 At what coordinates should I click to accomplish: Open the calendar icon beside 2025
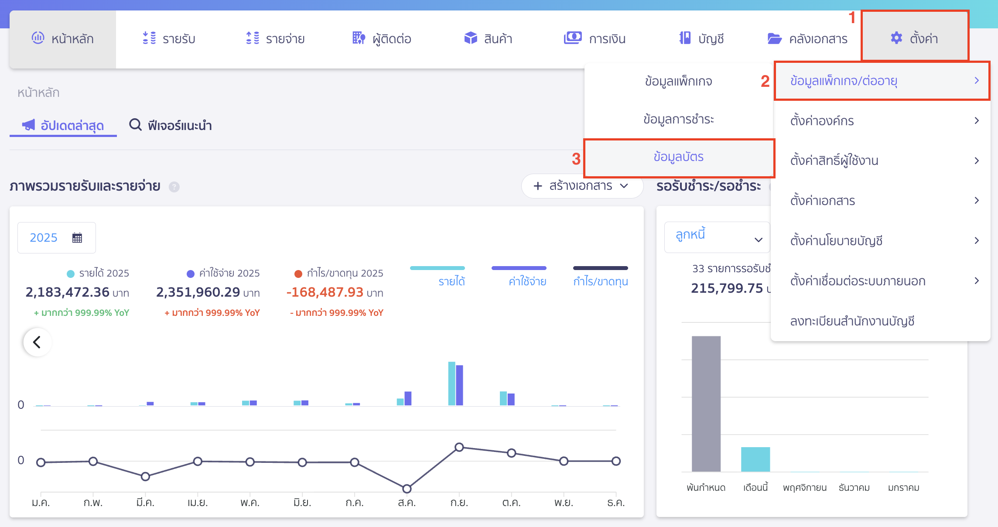point(77,238)
